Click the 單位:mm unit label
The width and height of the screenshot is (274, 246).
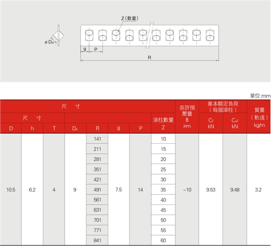(260, 96)
